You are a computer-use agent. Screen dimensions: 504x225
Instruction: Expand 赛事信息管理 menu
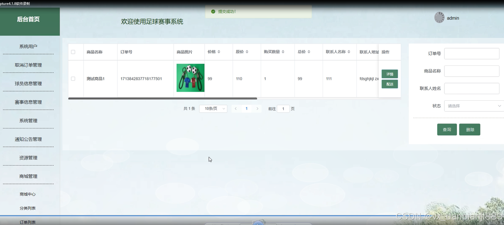(28, 102)
